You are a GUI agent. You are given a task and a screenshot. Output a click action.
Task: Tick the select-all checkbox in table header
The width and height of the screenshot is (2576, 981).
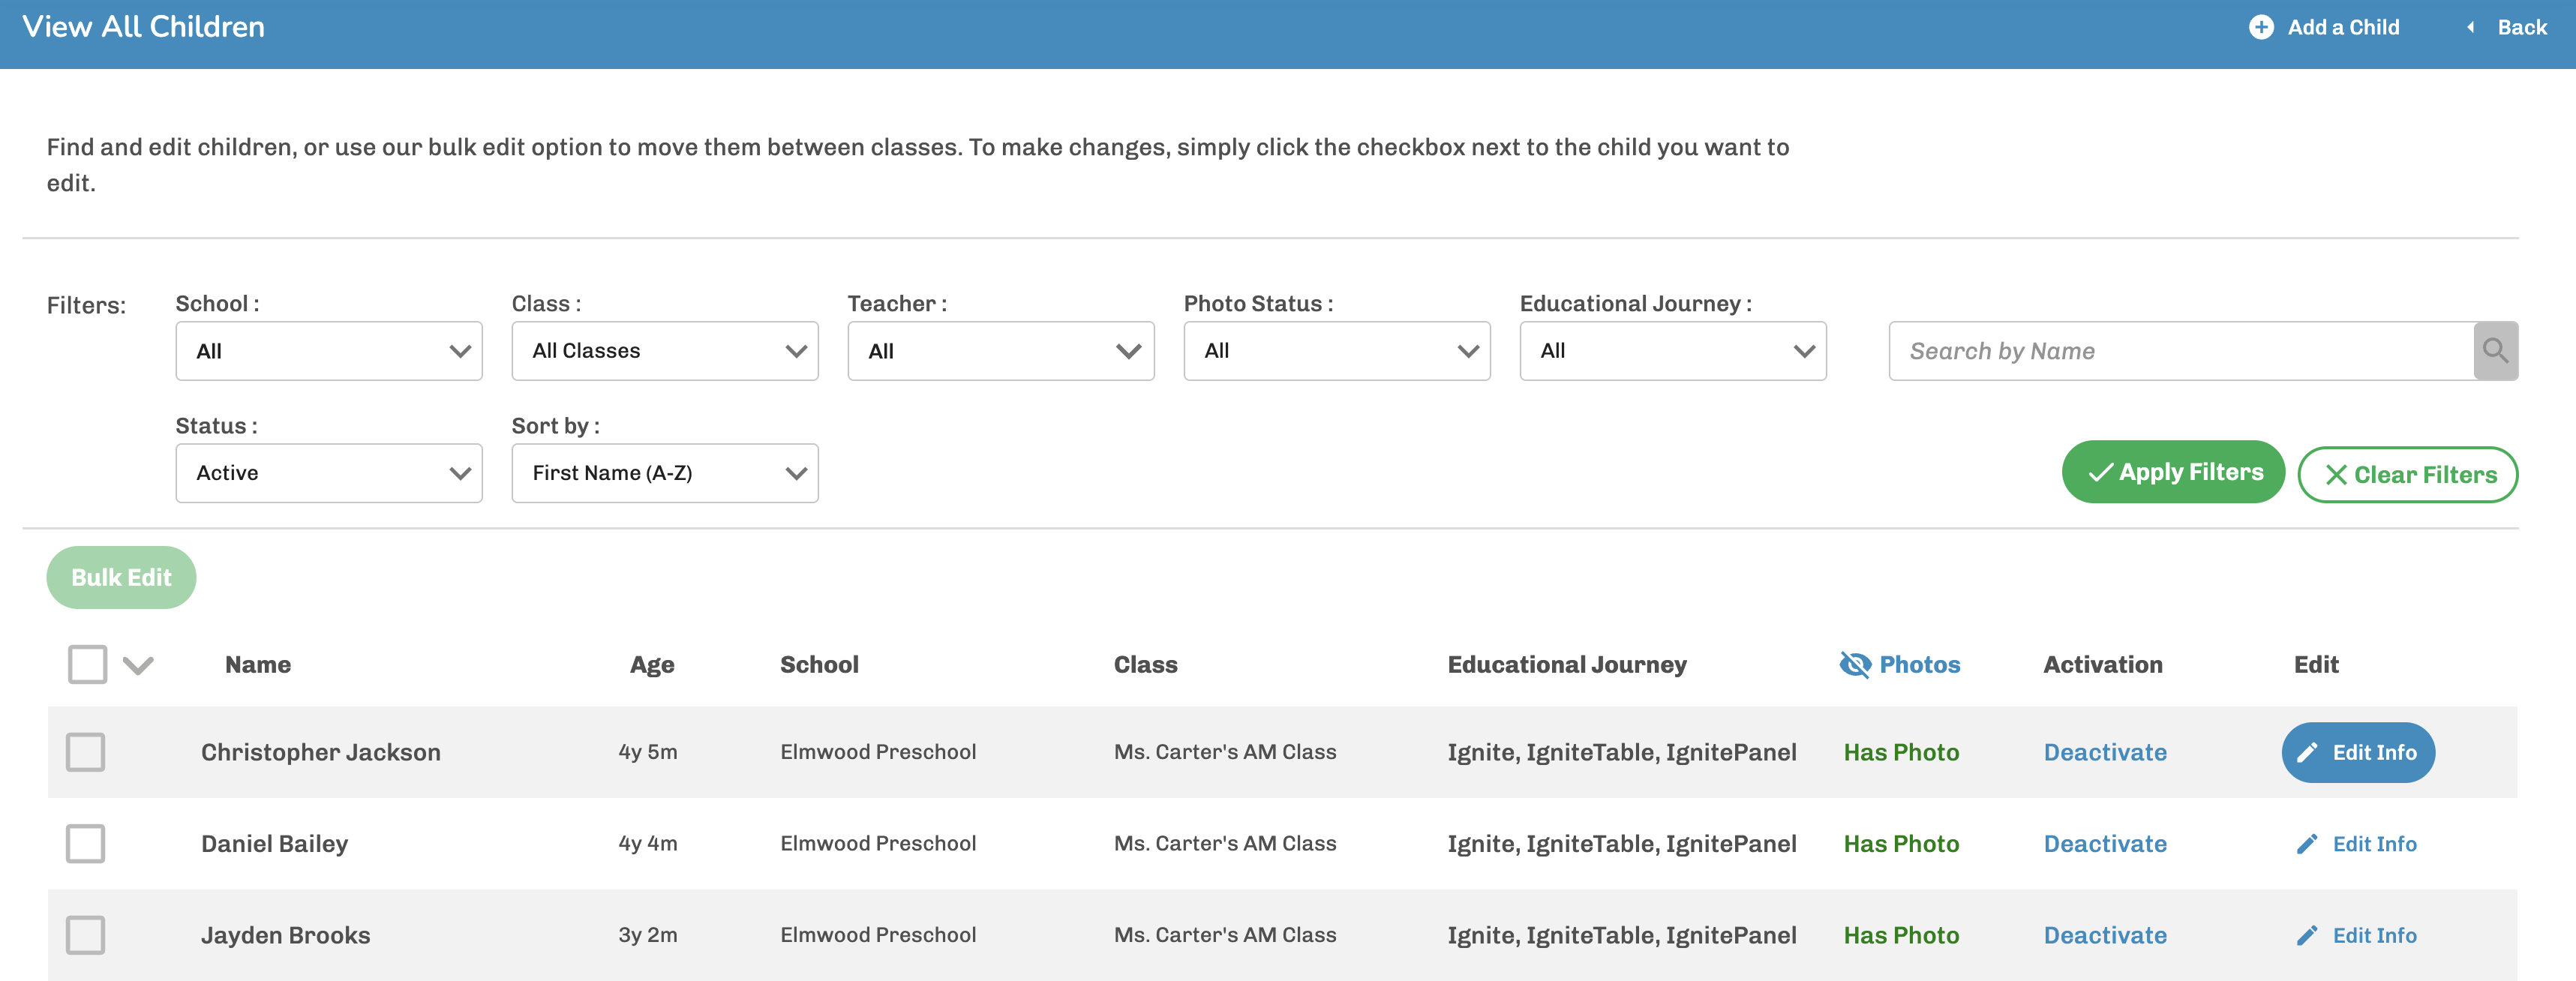(88, 664)
